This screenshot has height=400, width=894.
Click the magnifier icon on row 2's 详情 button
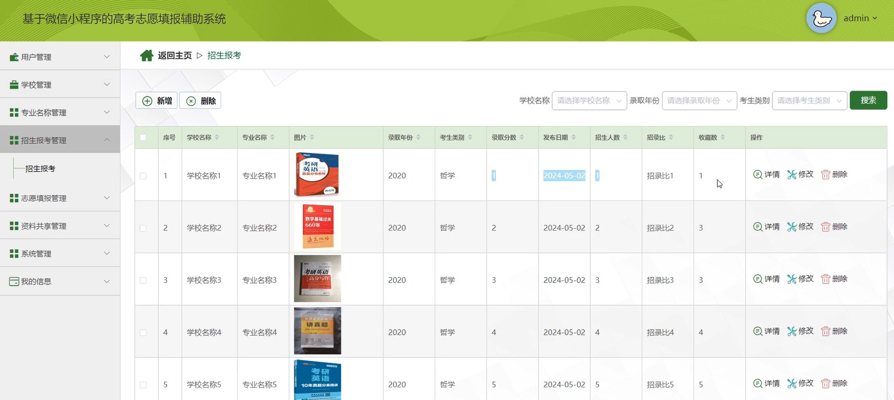(x=757, y=227)
